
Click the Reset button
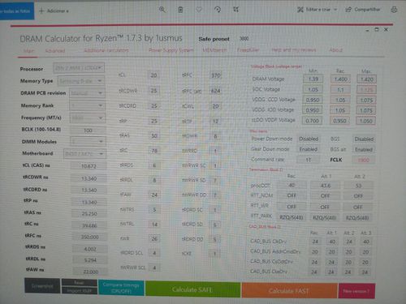[79, 283]
